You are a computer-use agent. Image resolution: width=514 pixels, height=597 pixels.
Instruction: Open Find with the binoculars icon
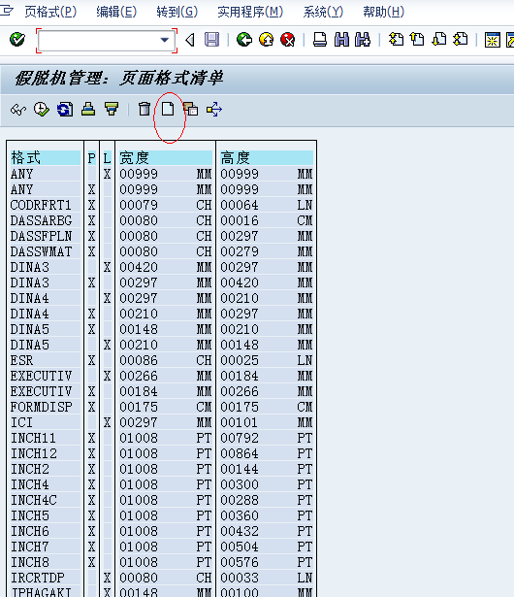click(341, 40)
